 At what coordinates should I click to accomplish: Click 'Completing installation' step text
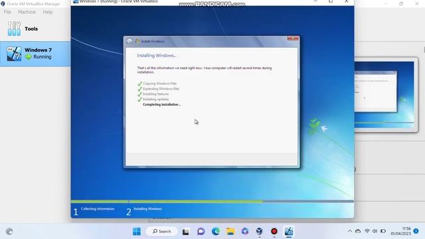[x=161, y=105]
